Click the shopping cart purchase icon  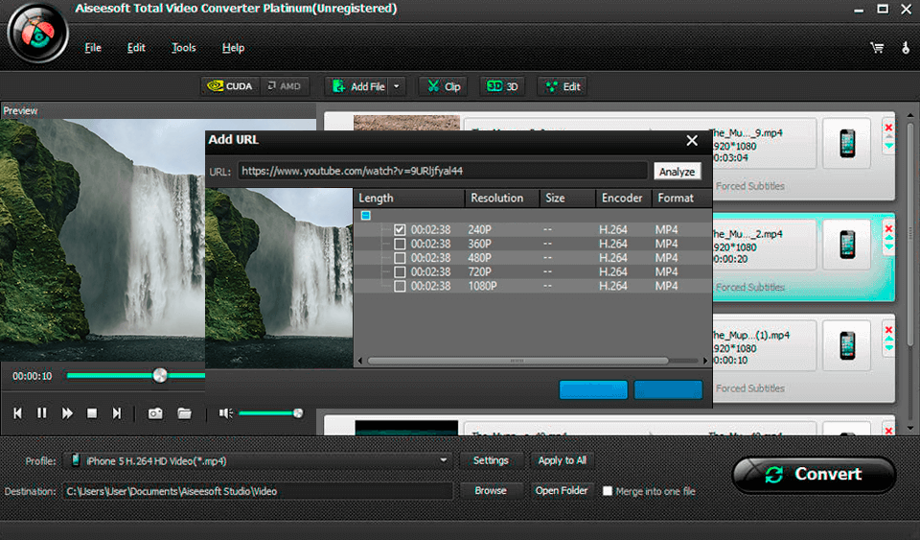[877, 48]
